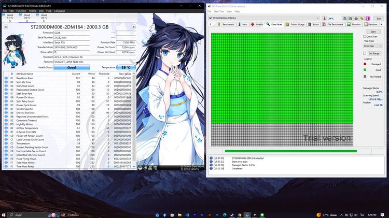Viewport: 389px width, 218px height.
Task: Click Good health status button
Action: tap(72, 67)
